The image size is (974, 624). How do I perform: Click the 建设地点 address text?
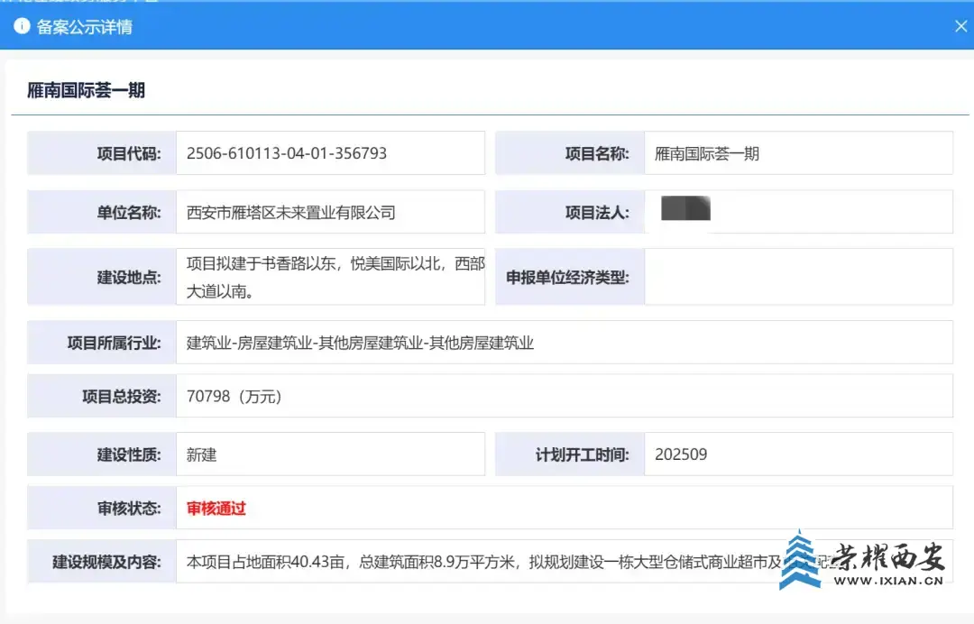pos(335,277)
